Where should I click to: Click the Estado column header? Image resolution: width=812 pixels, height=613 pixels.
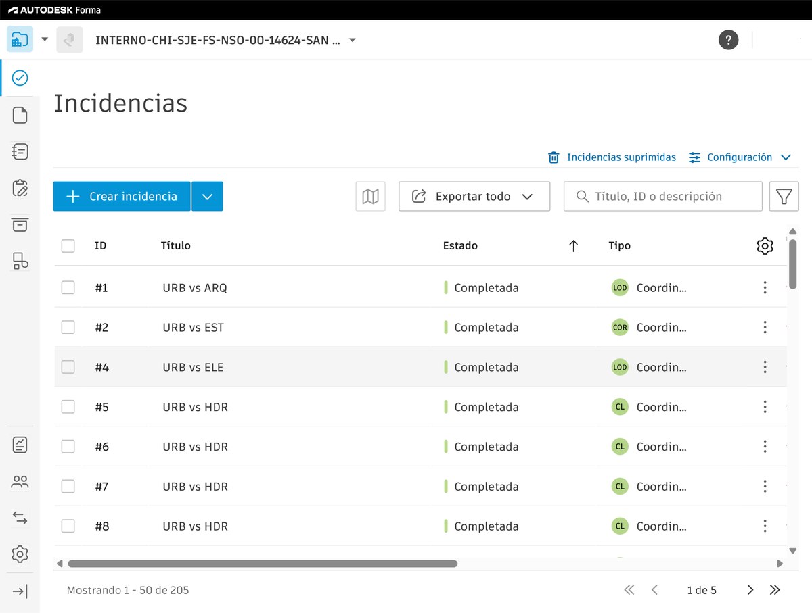460,246
